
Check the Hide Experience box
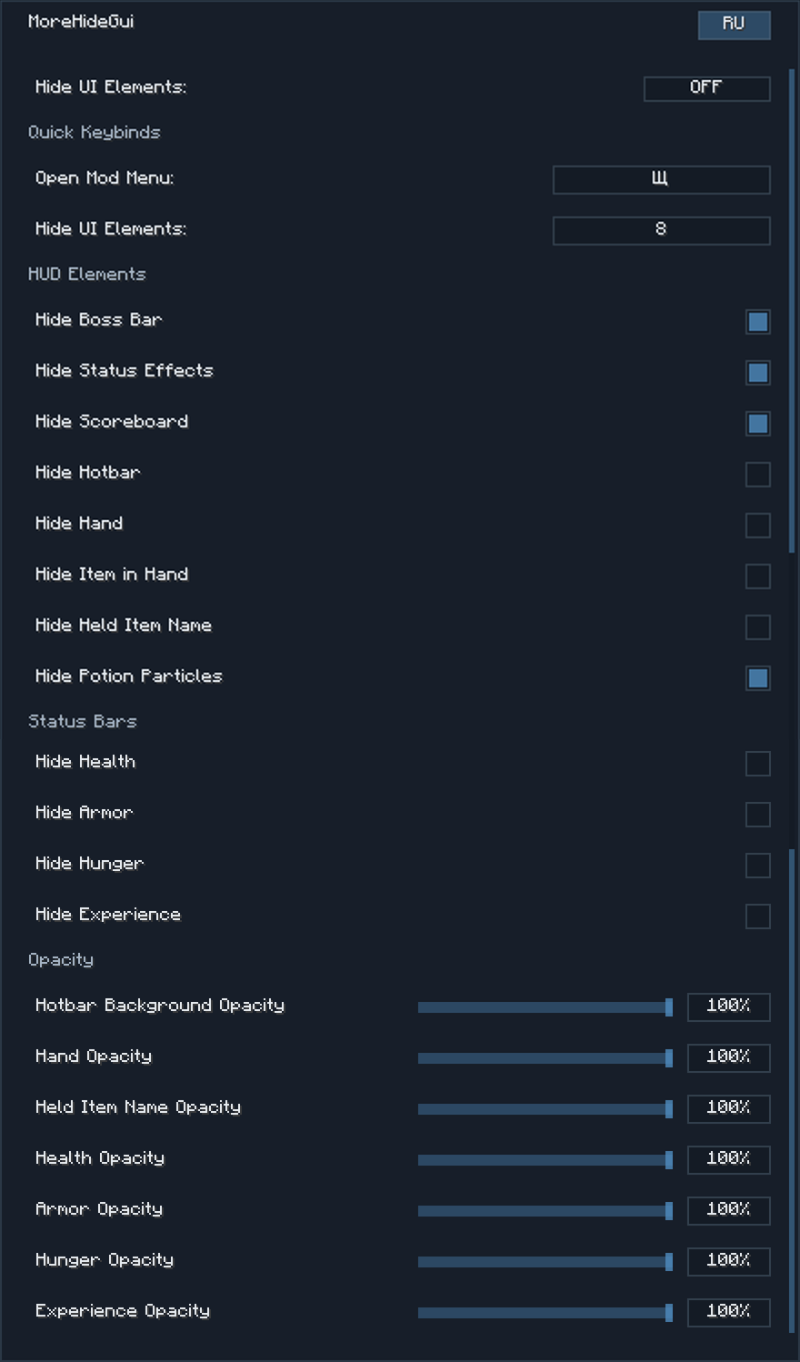point(757,916)
